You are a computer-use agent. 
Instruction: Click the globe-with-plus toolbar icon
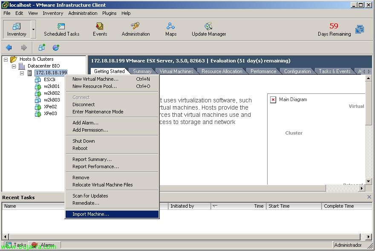tap(56, 48)
